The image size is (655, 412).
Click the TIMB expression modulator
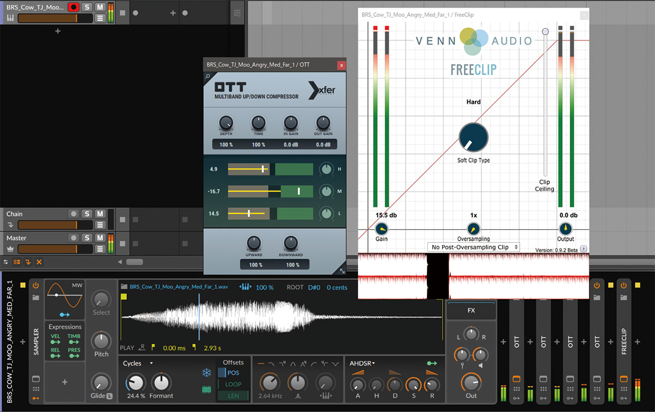(74, 340)
